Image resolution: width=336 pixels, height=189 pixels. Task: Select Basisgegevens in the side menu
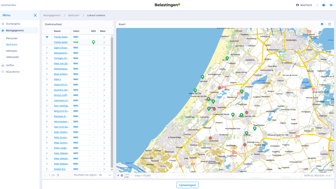19,30
